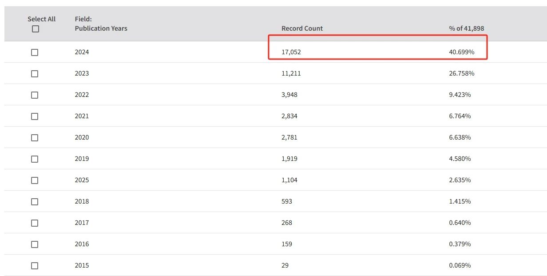The width and height of the screenshot is (547, 276).
Task: Select the 2022 row checkbox
Action: coord(35,95)
